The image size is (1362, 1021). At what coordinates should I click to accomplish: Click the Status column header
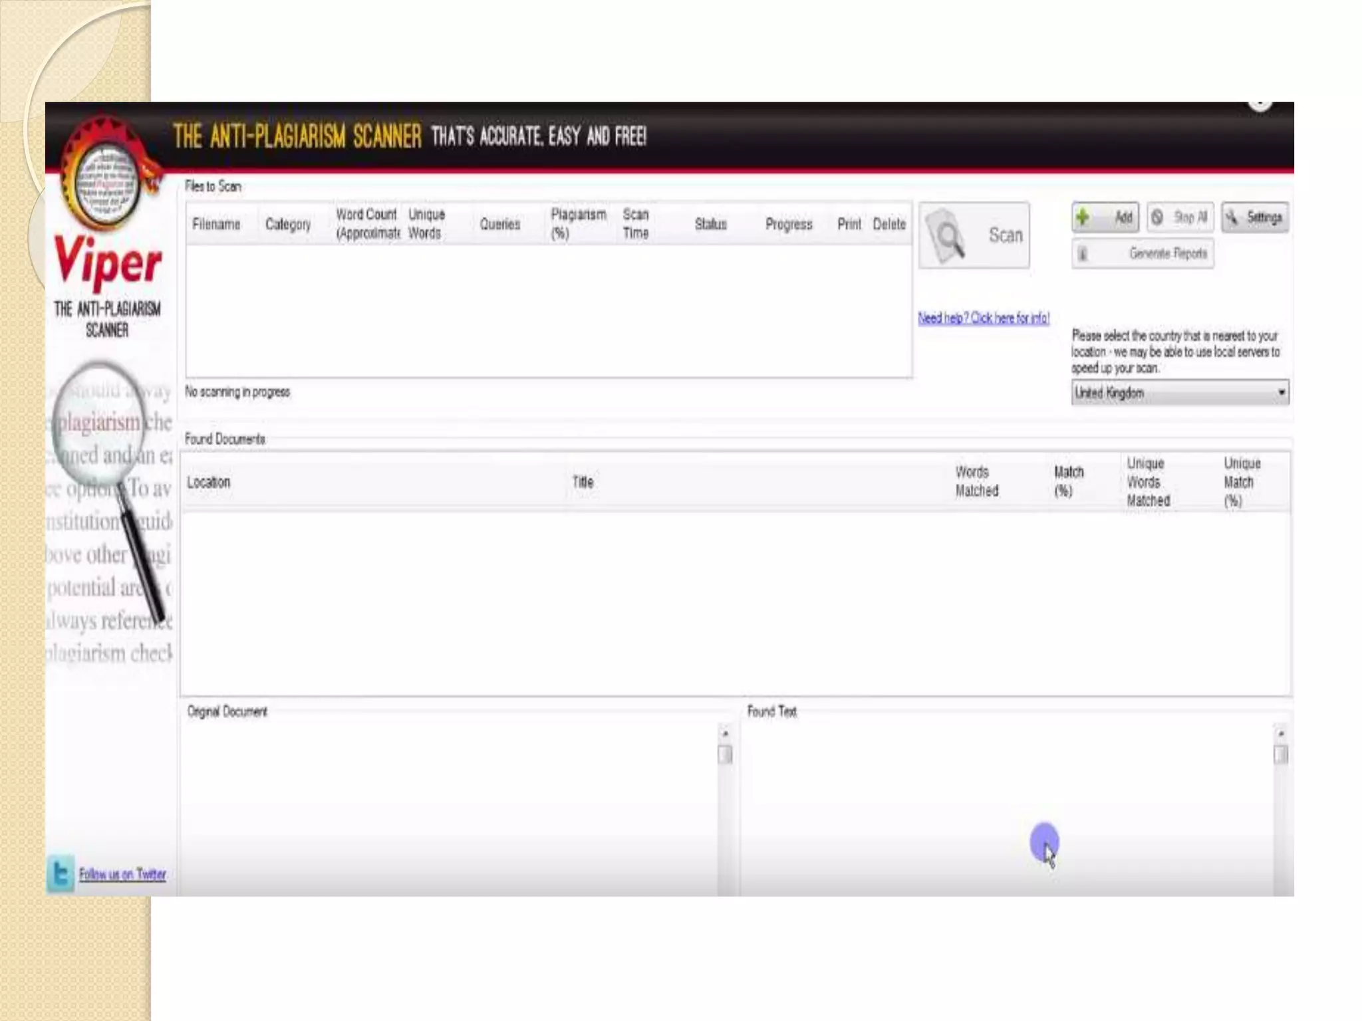point(710,224)
